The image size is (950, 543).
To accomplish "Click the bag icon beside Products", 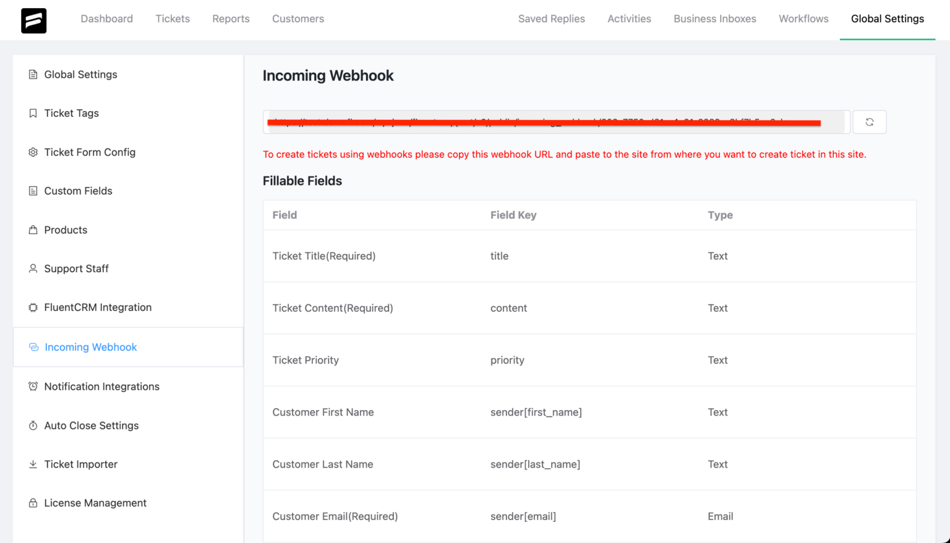I will [x=33, y=229].
